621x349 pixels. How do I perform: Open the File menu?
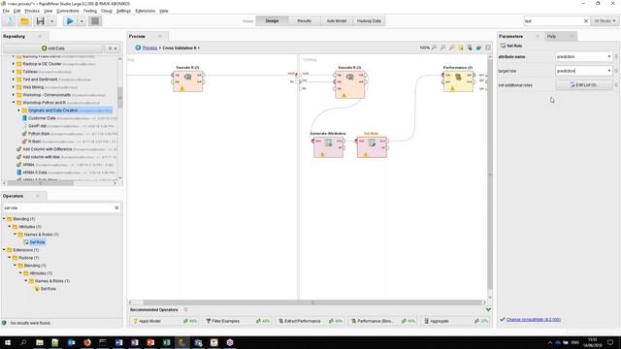click(x=6, y=11)
